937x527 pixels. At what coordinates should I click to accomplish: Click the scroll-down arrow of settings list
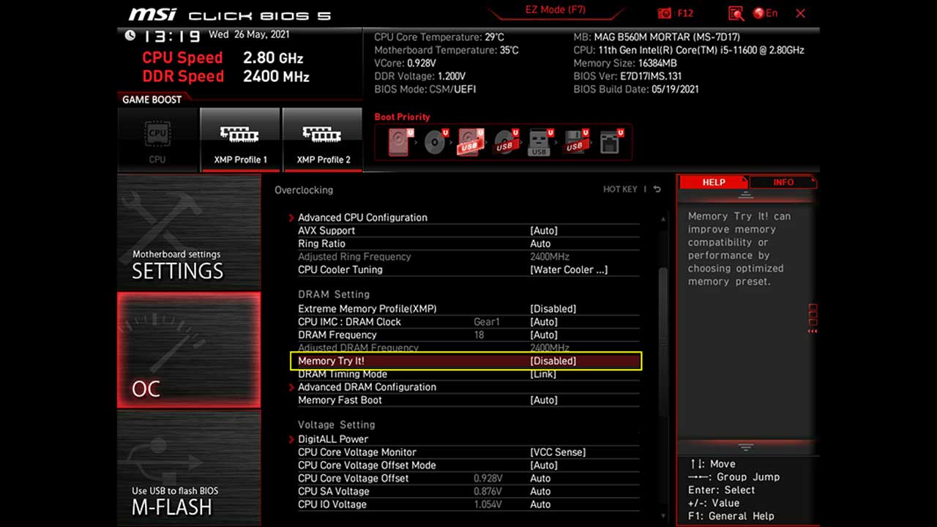pyautogui.click(x=663, y=515)
